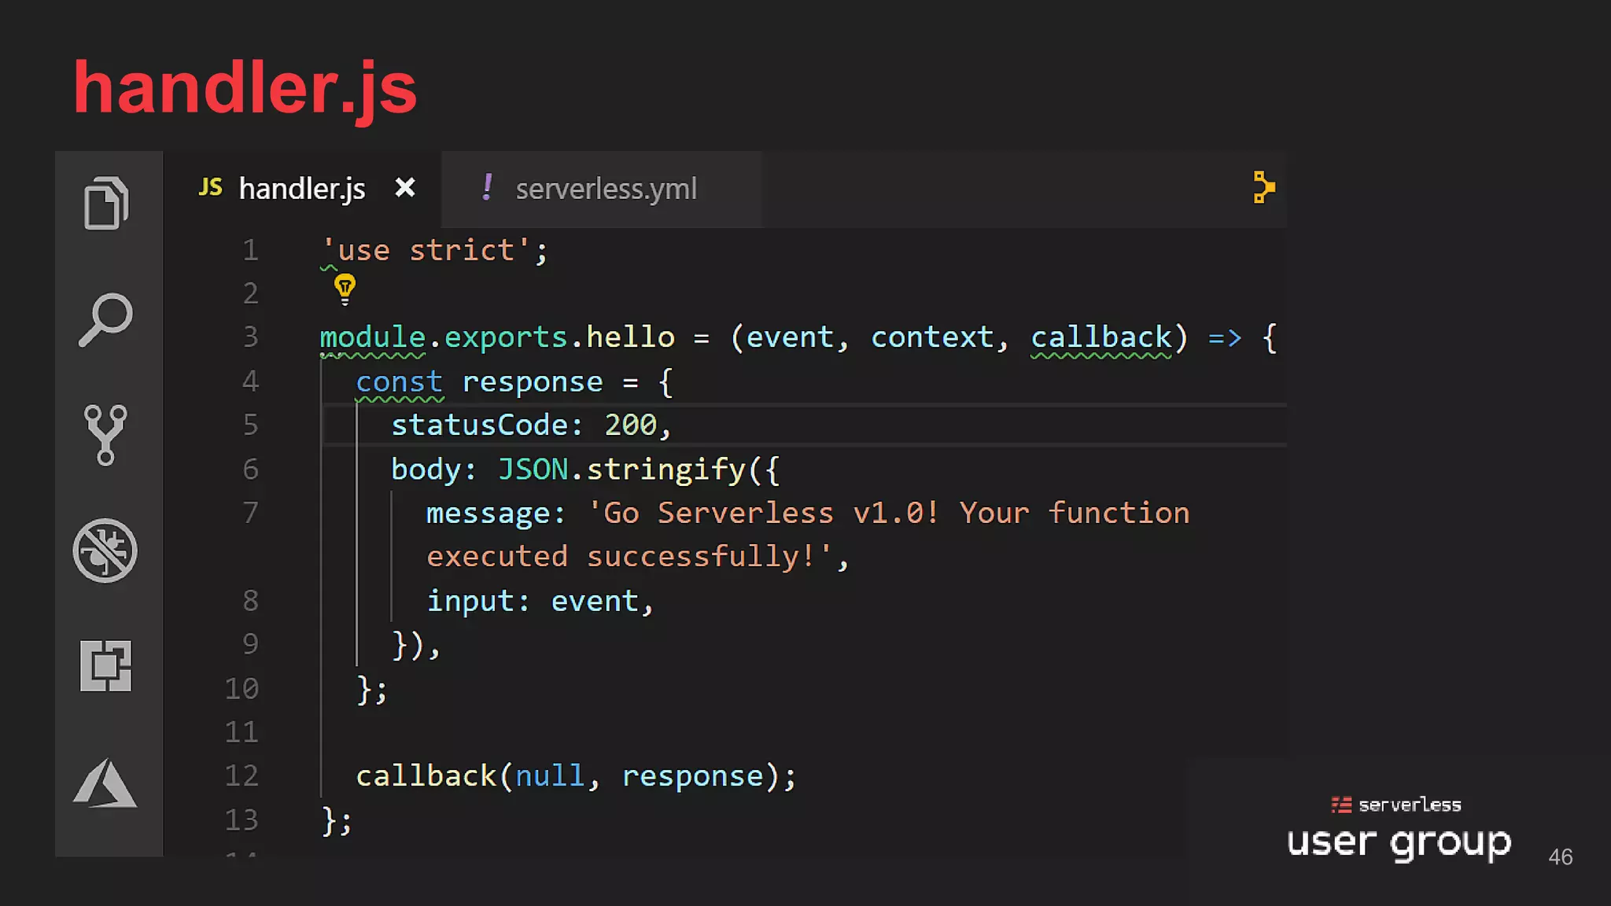Open the Explorer files view
The height and width of the screenshot is (906, 1611).
(105, 203)
